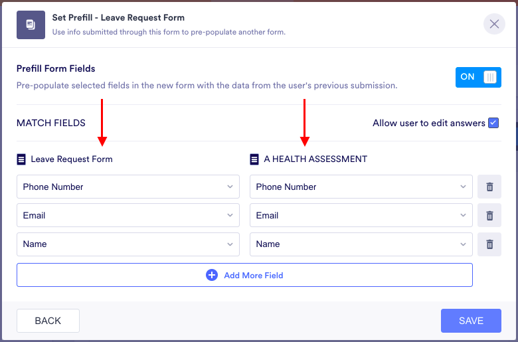Expand the left Email source dropdown
The height and width of the screenshot is (342, 518).
(128, 216)
